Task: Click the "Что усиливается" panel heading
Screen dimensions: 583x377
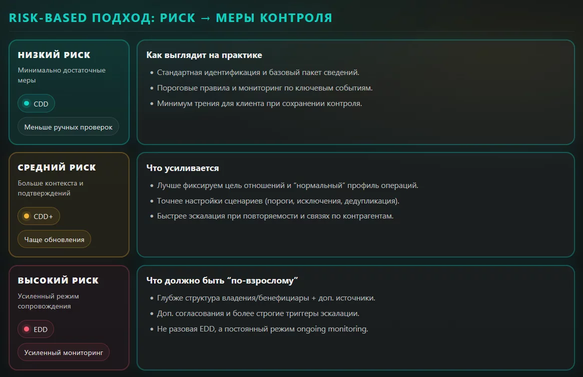Action: pos(183,168)
